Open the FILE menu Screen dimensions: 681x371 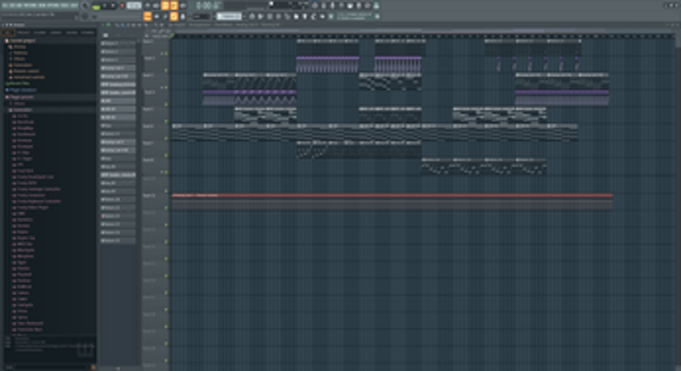[x=5, y=5]
